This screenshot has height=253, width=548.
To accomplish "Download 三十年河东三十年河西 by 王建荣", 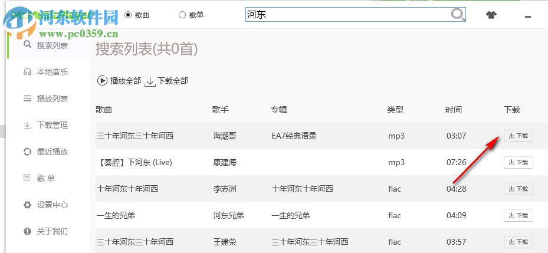I will tap(519, 242).
